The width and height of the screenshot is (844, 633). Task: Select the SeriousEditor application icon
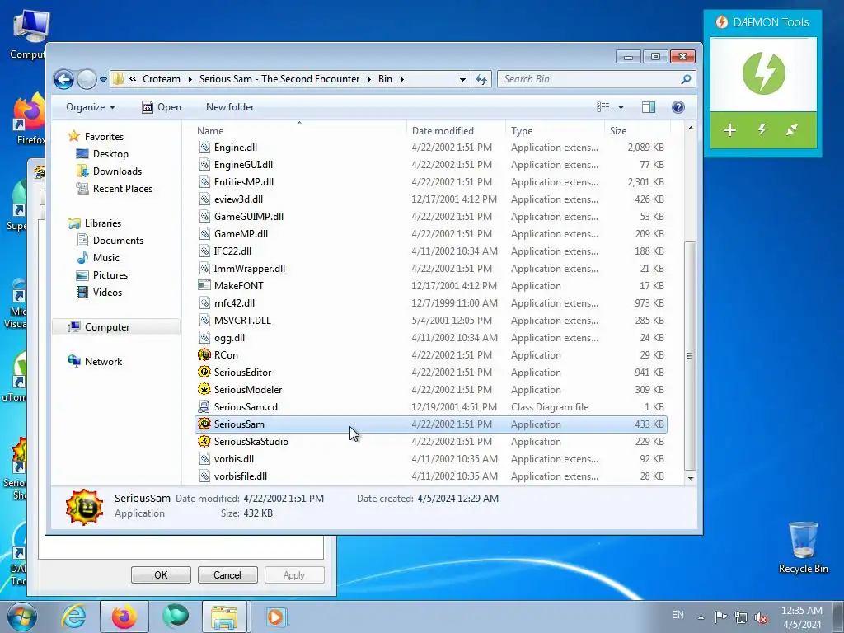tap(204, 372)
